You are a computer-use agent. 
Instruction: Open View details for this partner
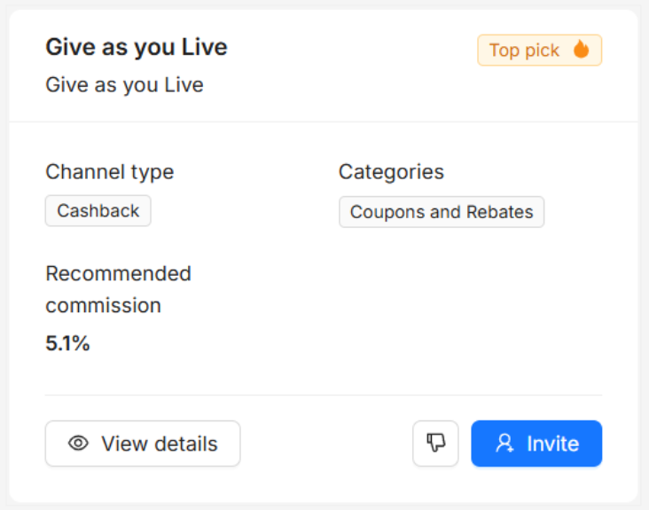point(143,443)
